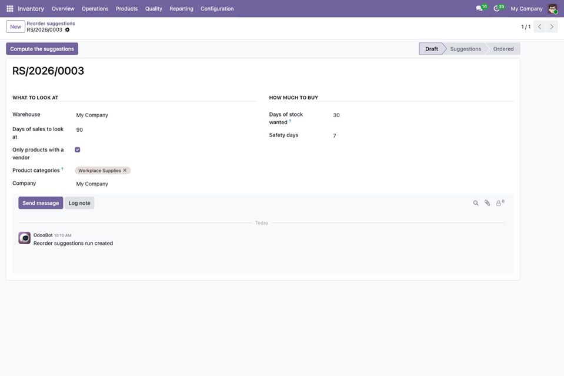Viewport: 564px width, 376px height.
Task: Search messages with the magnifier icon
Action: [476, 203]
